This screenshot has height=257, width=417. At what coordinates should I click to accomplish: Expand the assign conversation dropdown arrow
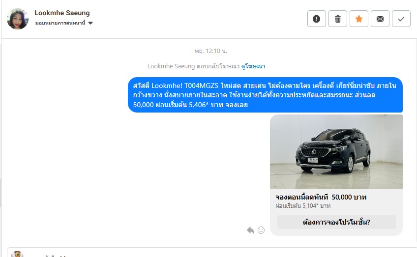pyautogui.click(x=90, y=23)
